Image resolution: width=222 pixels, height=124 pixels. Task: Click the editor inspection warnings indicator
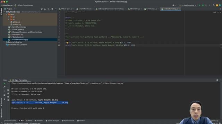click(x=215, y=12)
